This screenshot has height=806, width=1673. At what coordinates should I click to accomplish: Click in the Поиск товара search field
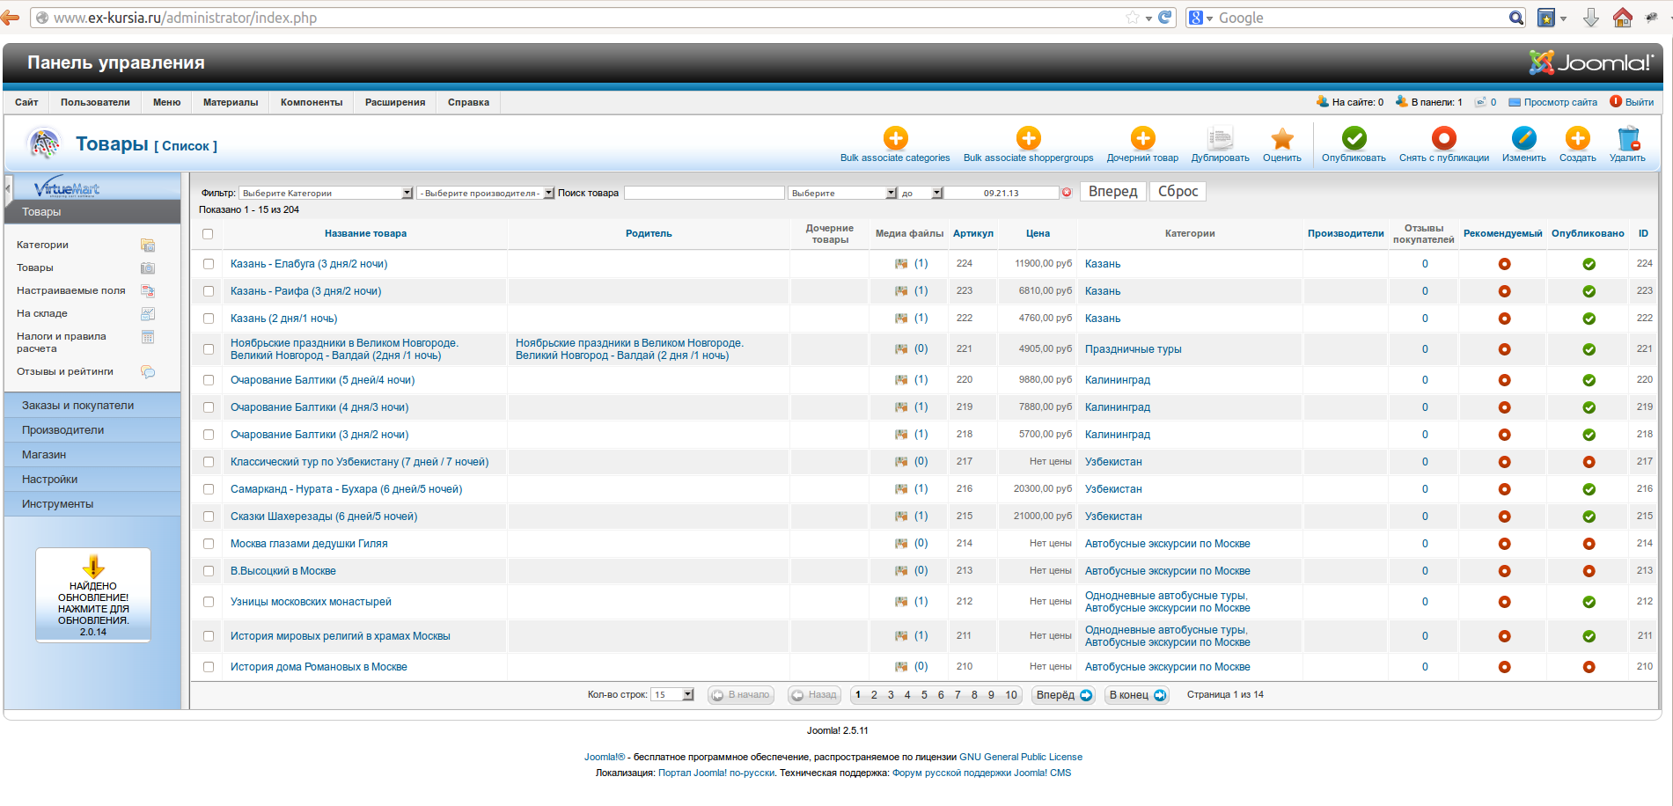[704, 193]
